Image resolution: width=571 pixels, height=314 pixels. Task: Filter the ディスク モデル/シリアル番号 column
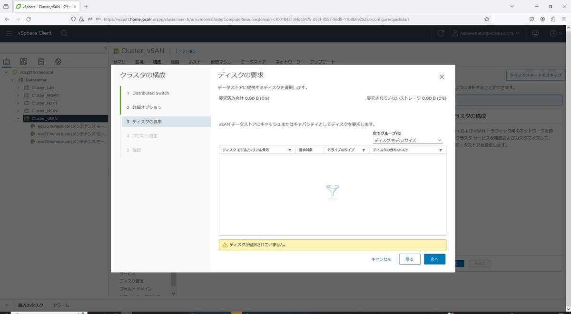coord(290,150)
